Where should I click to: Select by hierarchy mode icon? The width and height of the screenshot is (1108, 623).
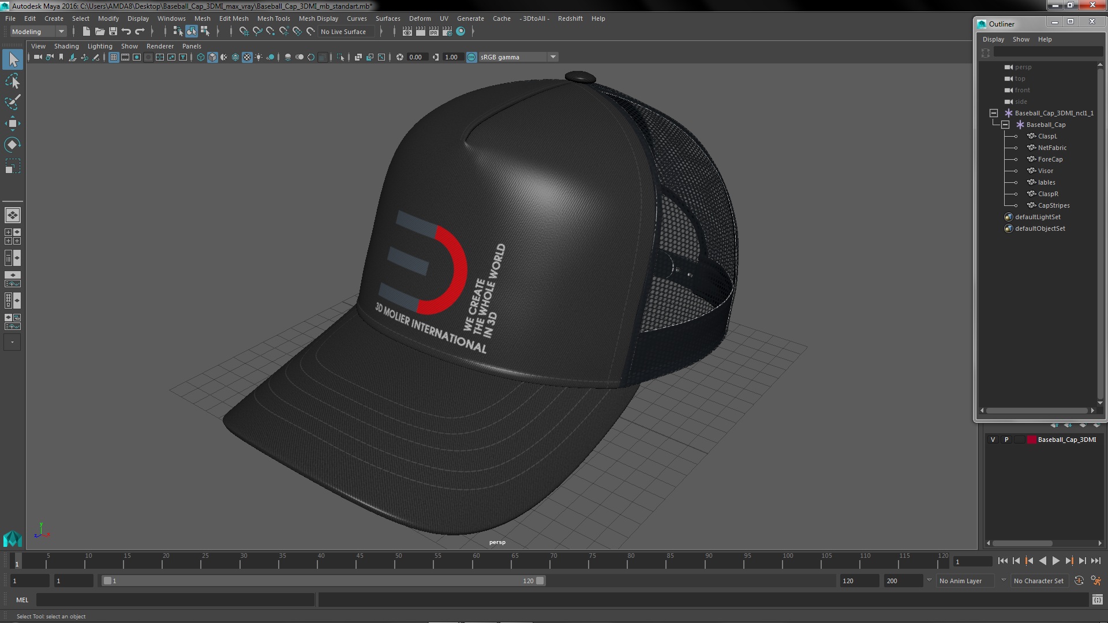pyautogui.click(x=178, y=32)
